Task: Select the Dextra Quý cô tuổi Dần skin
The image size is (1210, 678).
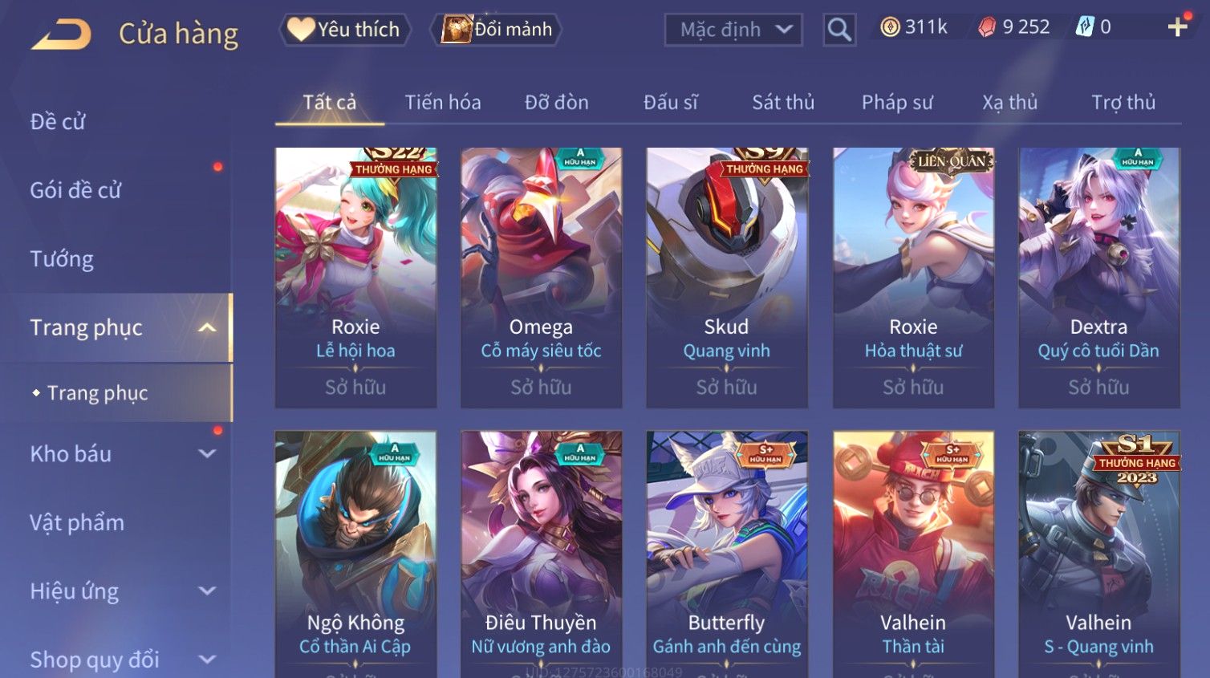Action: (1098, 278)
